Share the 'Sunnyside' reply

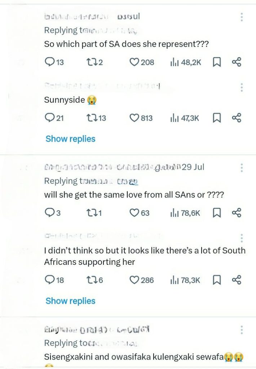[x=237, y=118]
